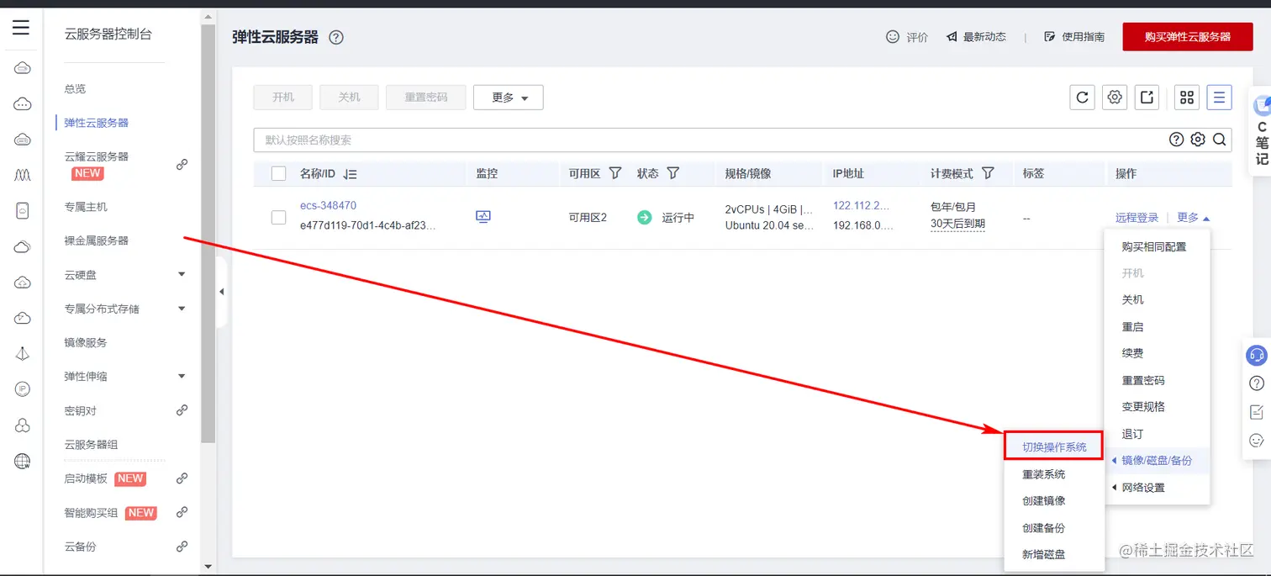Choose 退订 from row menu
The image size is (1271, 576).
tap(1132, 434)
